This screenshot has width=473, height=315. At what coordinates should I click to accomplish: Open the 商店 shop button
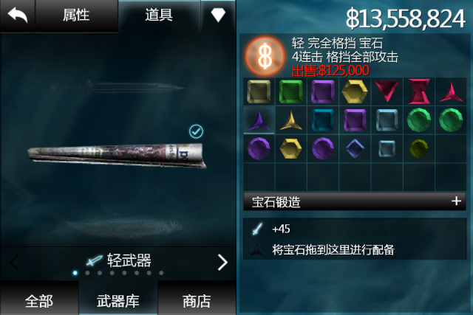coord(197,300)
